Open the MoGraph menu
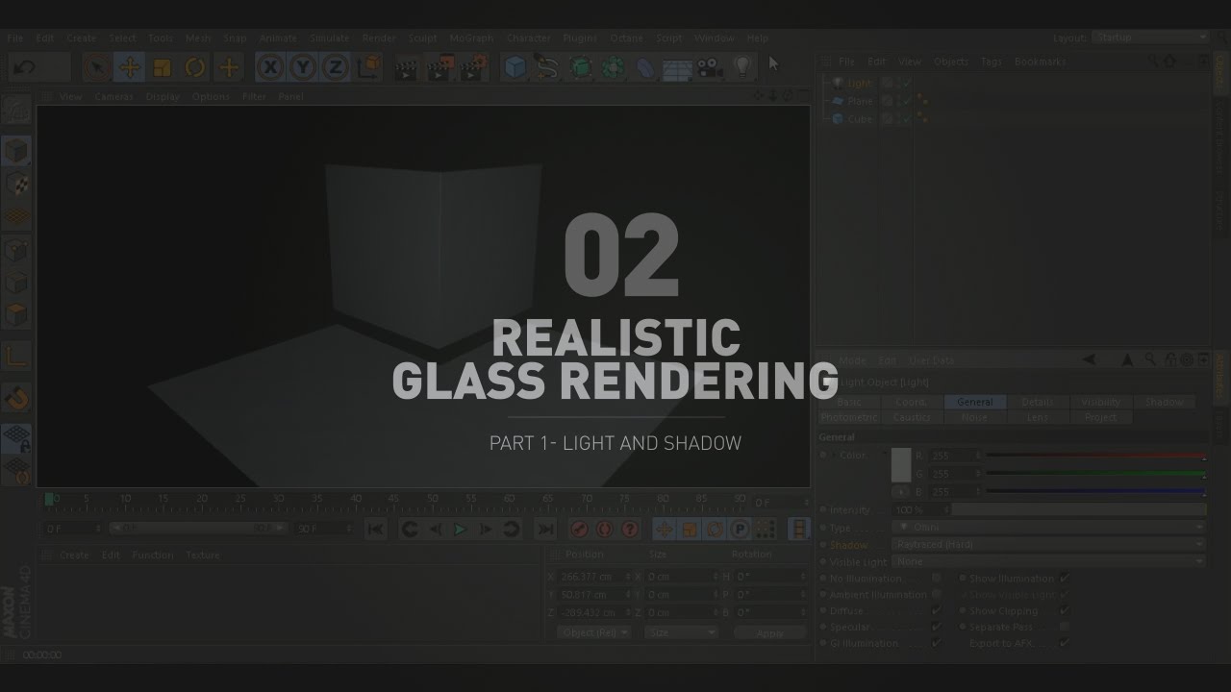The image size is (1231, 692). tap(471, 38)
